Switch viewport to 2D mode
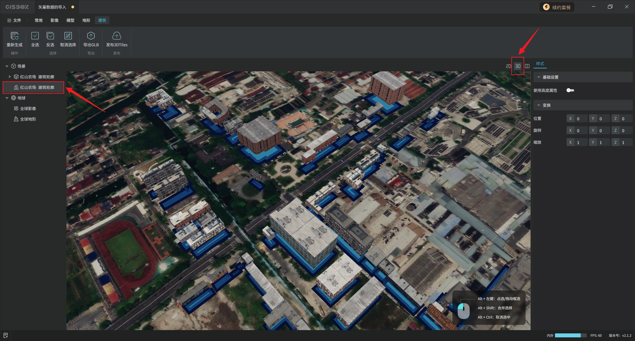 [508, 66]
